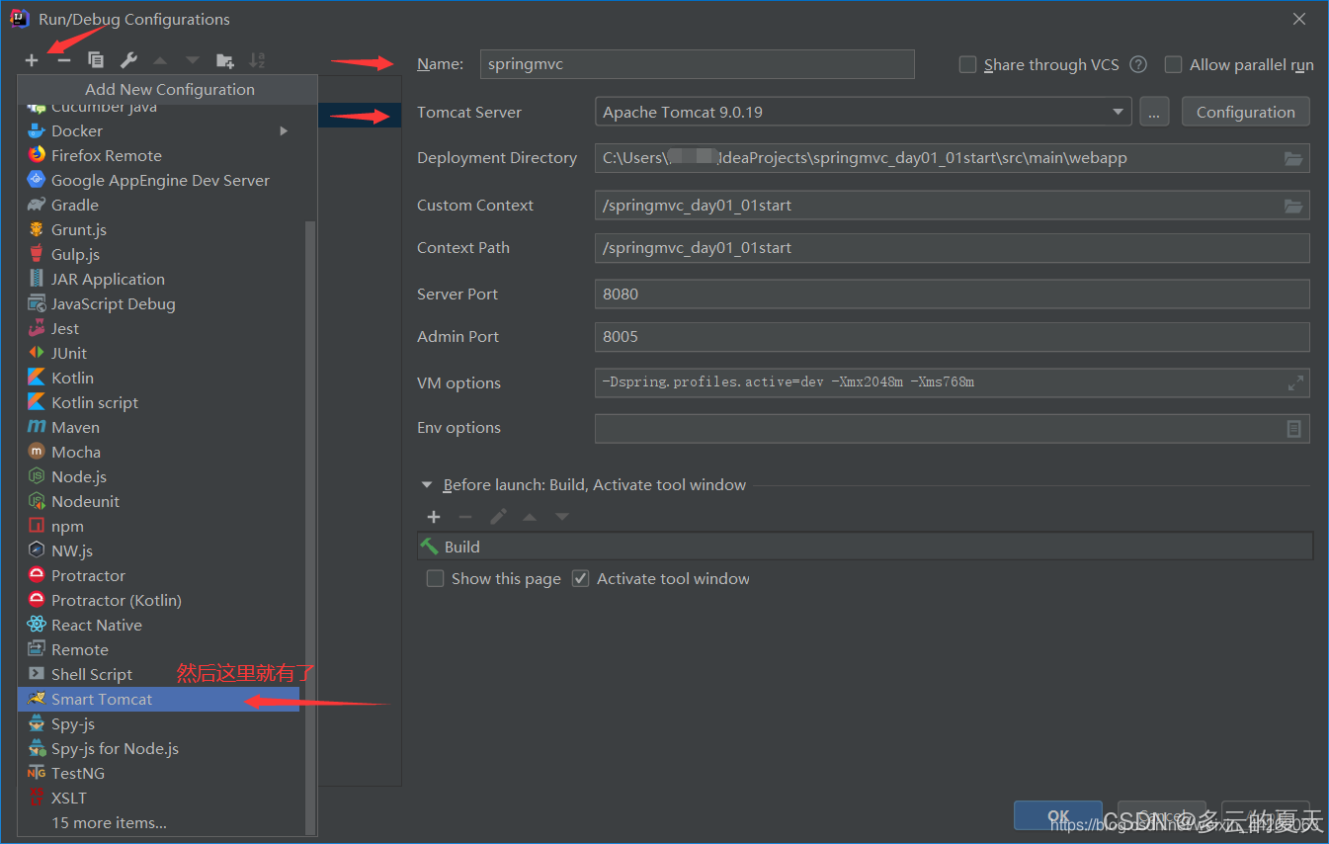
Task: Click the Server Port field
Action: [x=952, y=294]
